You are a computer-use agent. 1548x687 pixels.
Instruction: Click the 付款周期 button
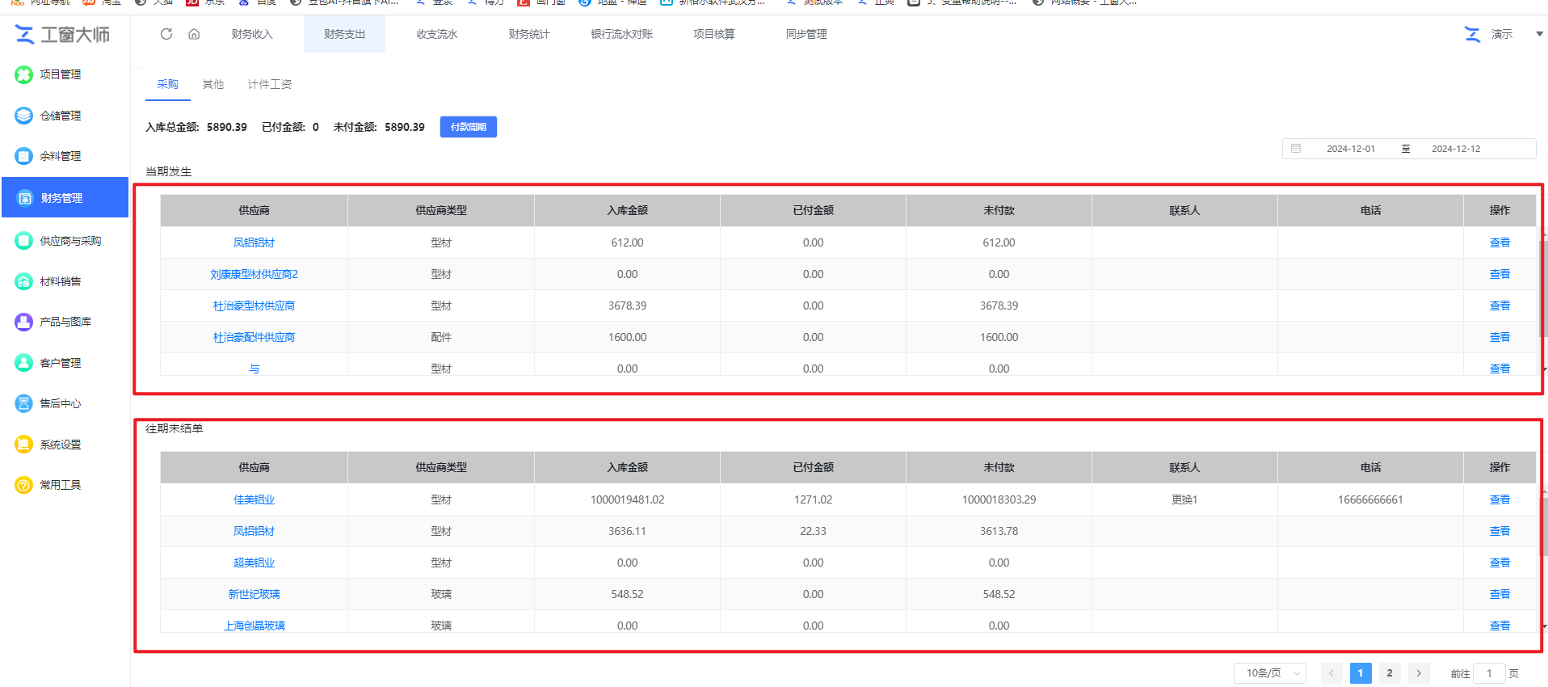468,127
